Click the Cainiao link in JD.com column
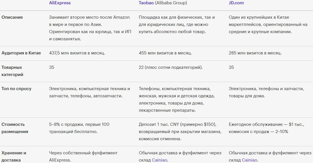Viewport: 313px width, 163px height. click(x=250, y=160)
